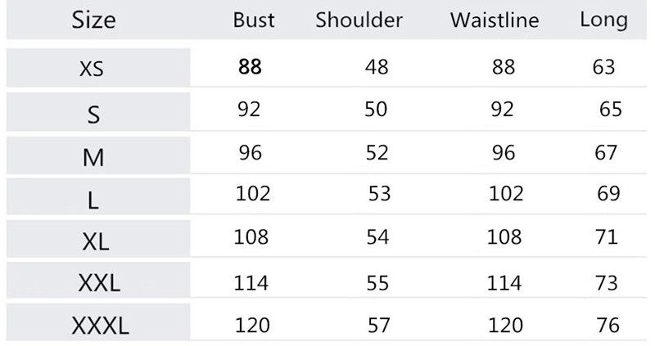Select the S size row label
Screen dimensions: 655x346
pyautogui.click(x=93, y=115)
